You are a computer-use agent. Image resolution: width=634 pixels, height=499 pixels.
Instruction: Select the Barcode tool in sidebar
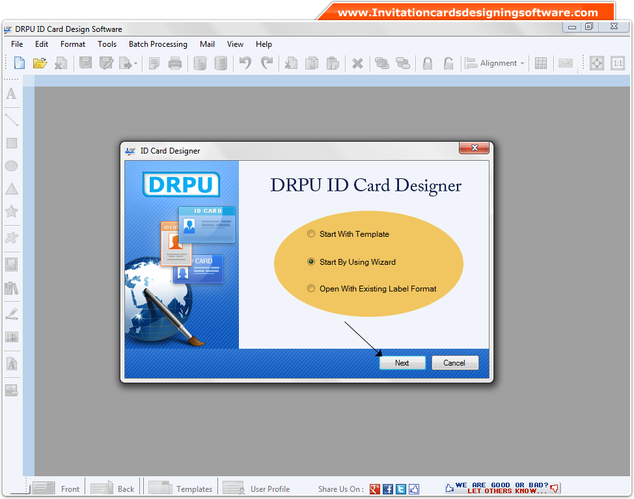click(x=11, y=337)
